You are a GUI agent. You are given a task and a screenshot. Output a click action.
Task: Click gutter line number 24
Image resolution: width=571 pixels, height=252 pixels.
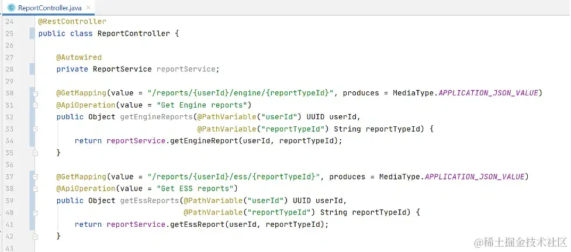[9, 22]
